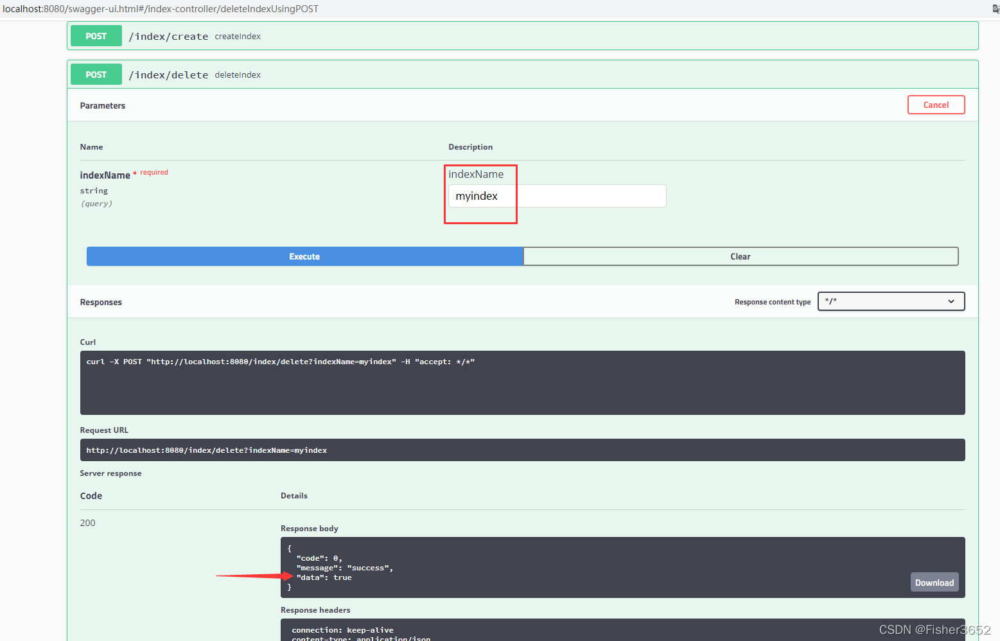Click the Responses section heading

[101, 302]
